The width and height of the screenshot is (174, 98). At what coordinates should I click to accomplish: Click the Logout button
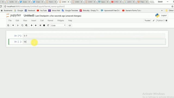tap(164, 16)
